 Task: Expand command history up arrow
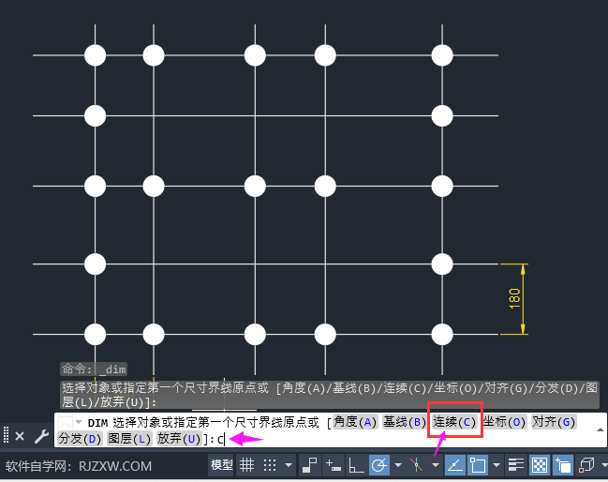click(x=600, y=429)
